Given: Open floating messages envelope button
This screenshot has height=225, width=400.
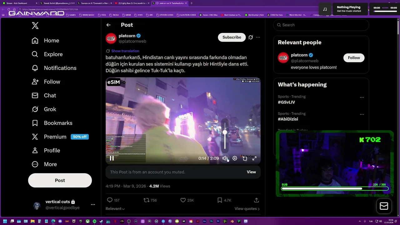Looking at the screenshot, I should tap(384, 206).
